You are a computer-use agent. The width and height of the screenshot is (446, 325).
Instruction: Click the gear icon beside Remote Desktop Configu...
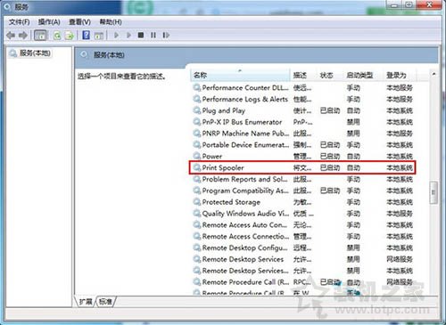point(197,248)
